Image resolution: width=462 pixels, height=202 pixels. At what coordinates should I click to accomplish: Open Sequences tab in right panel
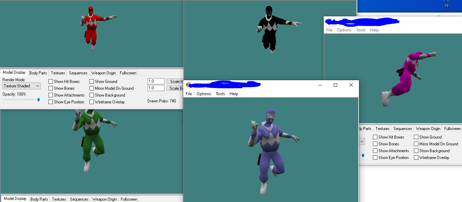(403, 129)
